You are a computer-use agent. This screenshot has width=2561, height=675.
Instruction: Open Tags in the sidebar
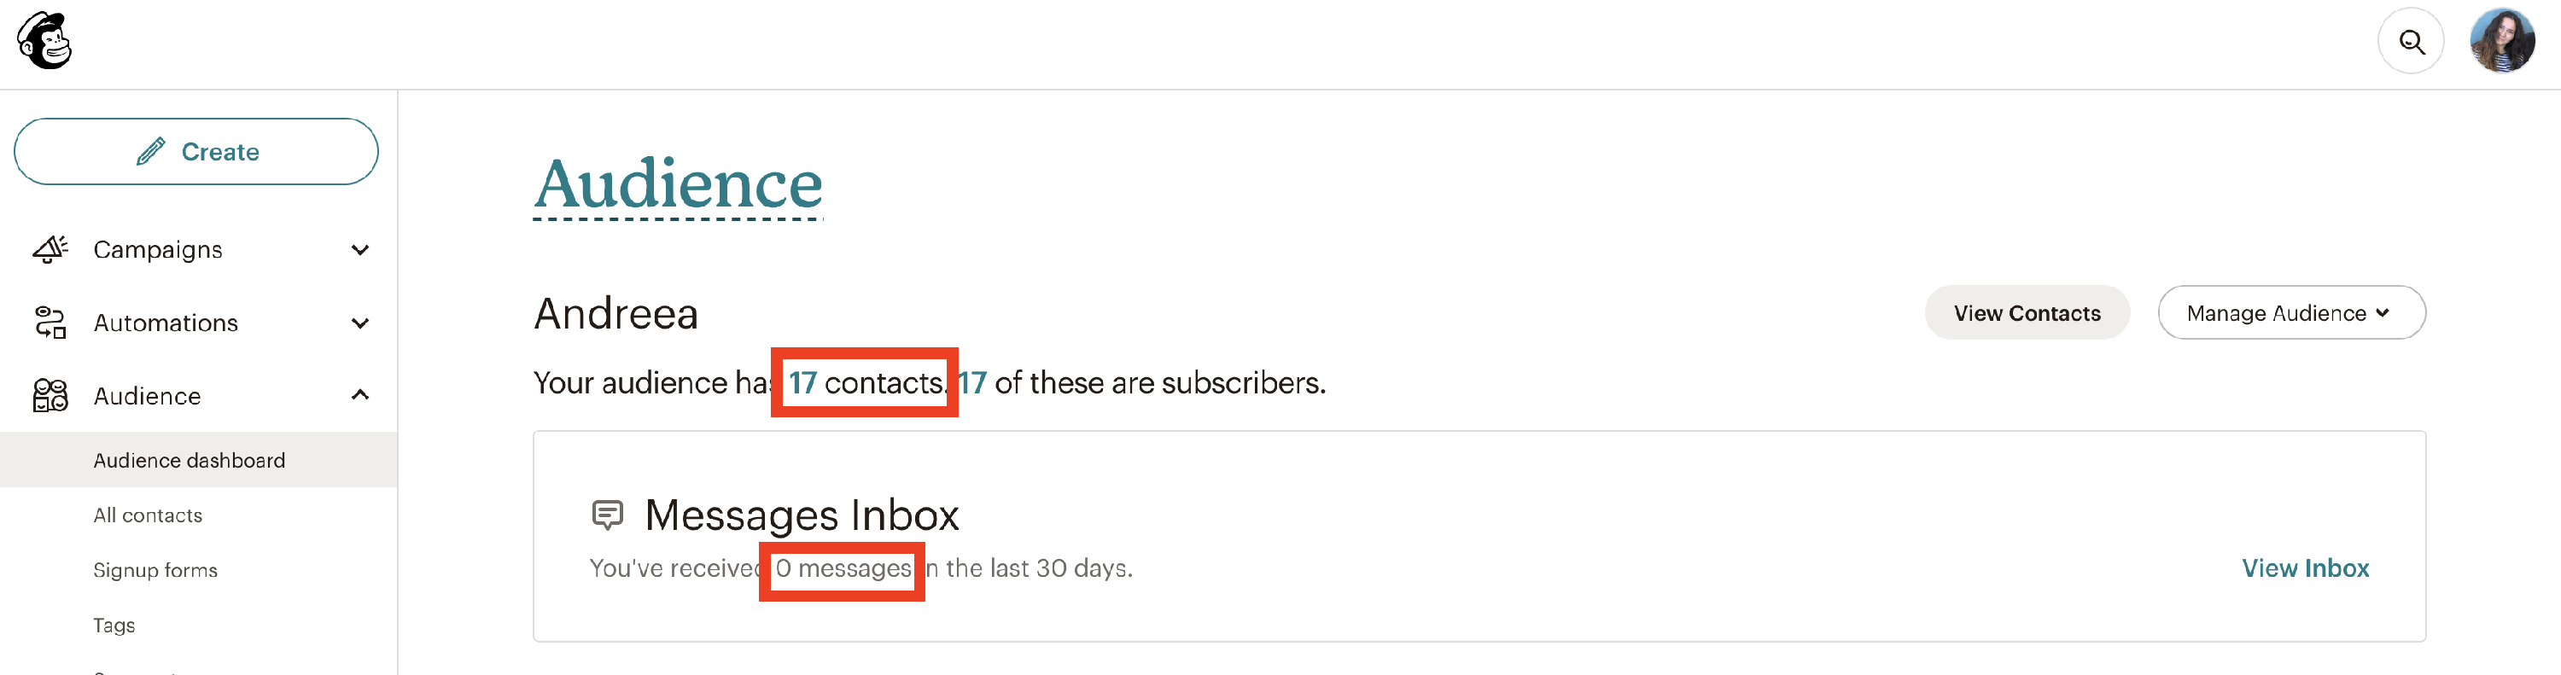(114, 626)
